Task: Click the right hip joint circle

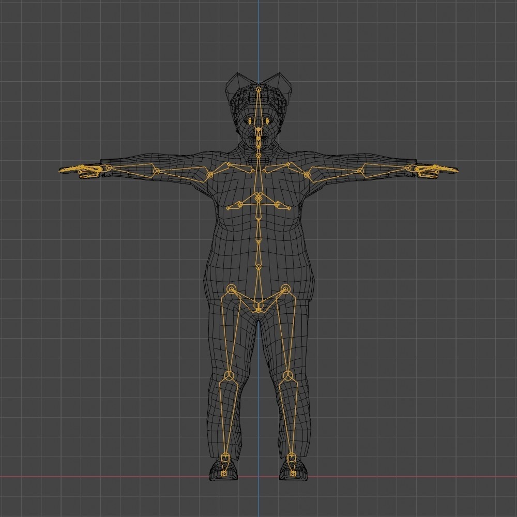Action: coord(231,288)
